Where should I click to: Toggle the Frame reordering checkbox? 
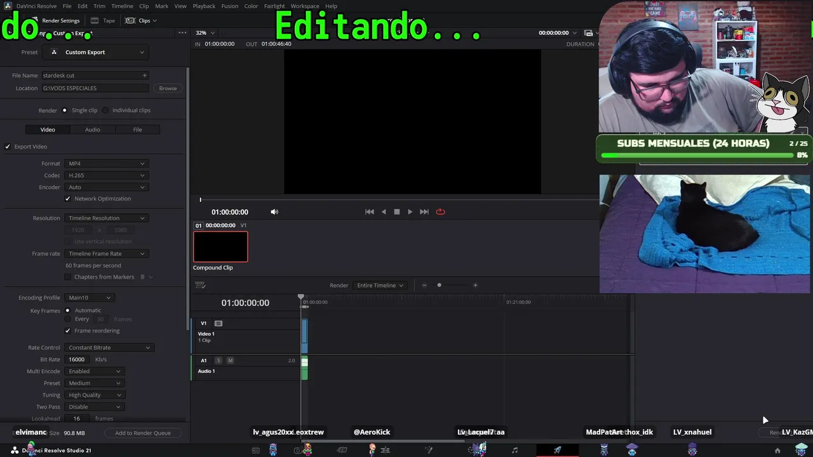pos(68,331)
